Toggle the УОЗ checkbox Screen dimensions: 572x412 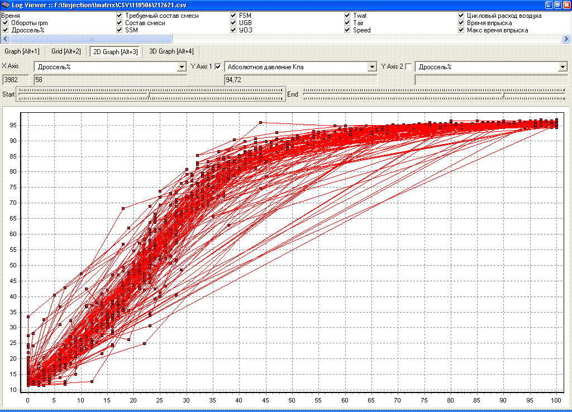pyautogui.click(x=233, y=30)
